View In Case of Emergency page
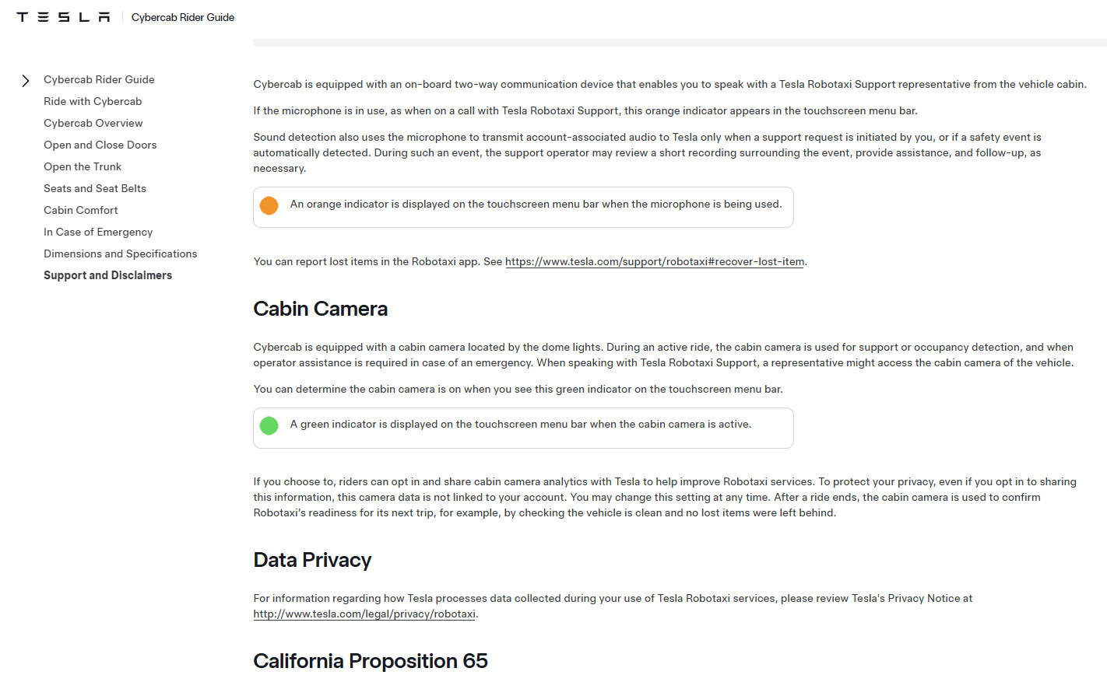 98,232
